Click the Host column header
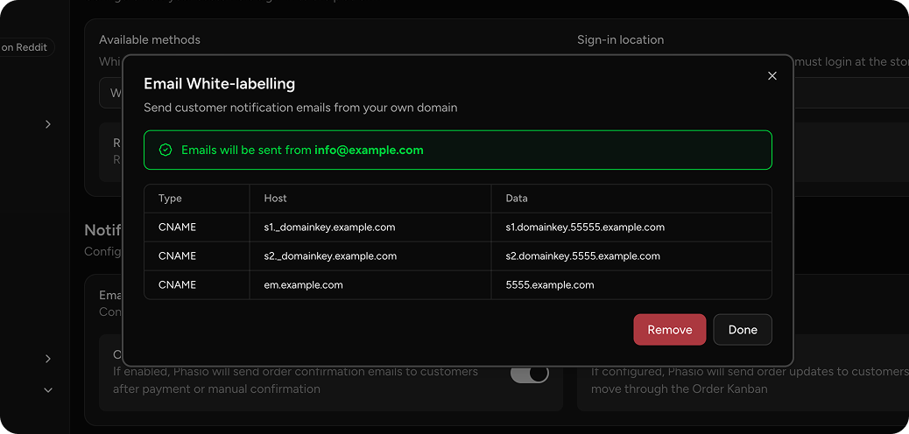 pos(275,199)
